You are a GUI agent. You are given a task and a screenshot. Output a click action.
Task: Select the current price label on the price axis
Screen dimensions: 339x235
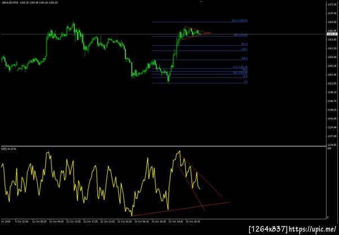(332, 34)
